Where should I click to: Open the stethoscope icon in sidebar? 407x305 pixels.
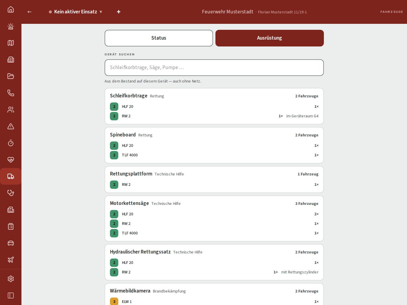coord(11,193)
